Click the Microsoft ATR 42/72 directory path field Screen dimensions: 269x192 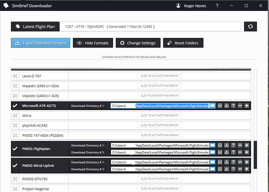coord(160,106)
